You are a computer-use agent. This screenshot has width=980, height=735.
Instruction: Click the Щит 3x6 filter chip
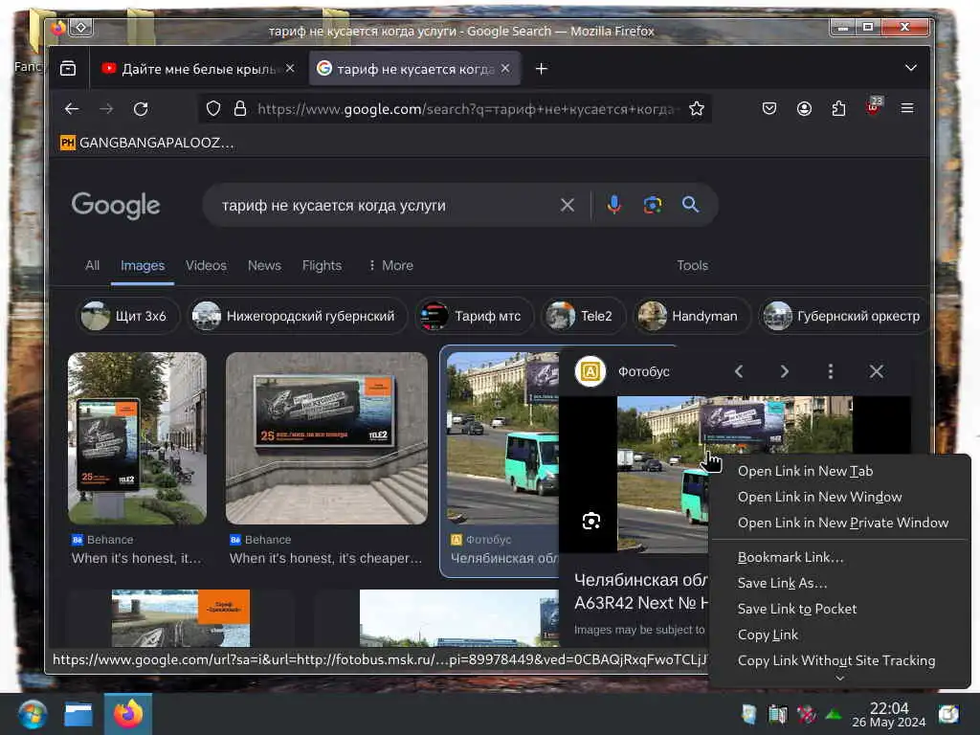[x=128, y=316]
